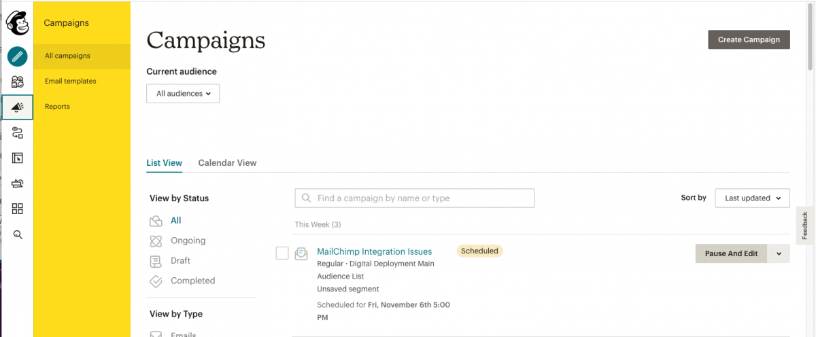Image resolution: width=816 pixels, height=337 pixels.
Task: Select Email templates in Campaigns menu
Action: click(71, 81)
